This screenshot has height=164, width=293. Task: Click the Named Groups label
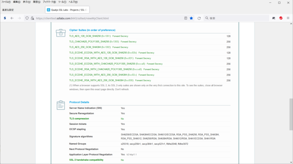tap(77, 144)
